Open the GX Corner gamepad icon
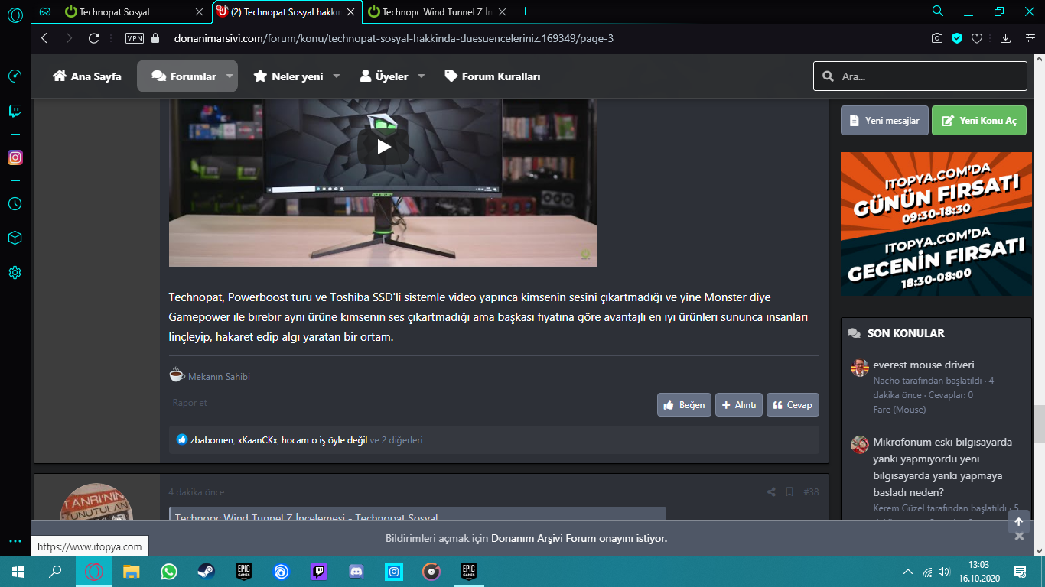Image resolution: width=1045 pixels, height=587 pixels. point(45,11)
